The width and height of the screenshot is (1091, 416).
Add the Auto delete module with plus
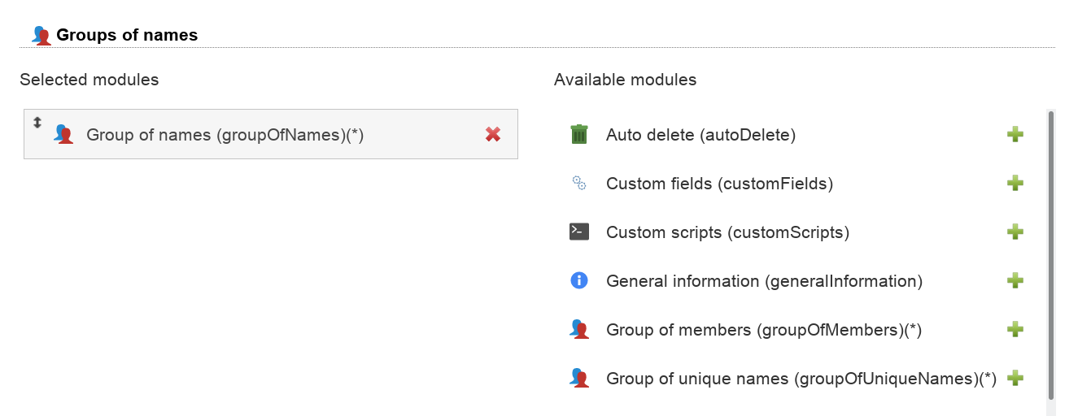[x=1015, y=135]
